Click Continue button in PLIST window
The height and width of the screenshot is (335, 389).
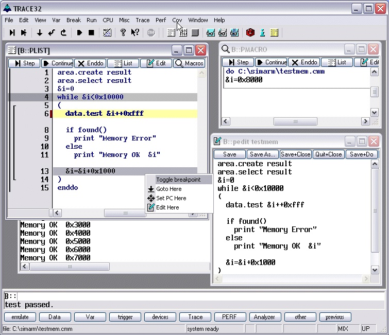[57, 63]
